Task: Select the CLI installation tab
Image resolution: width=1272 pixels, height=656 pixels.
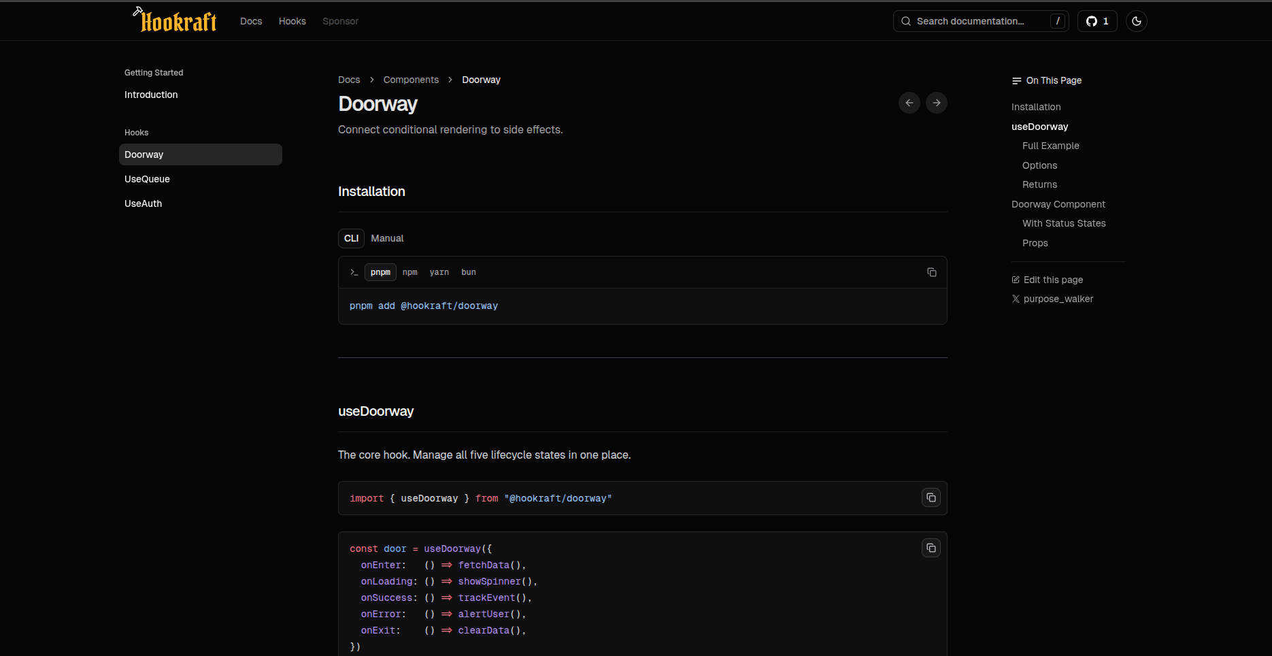Action: (351, 238)
